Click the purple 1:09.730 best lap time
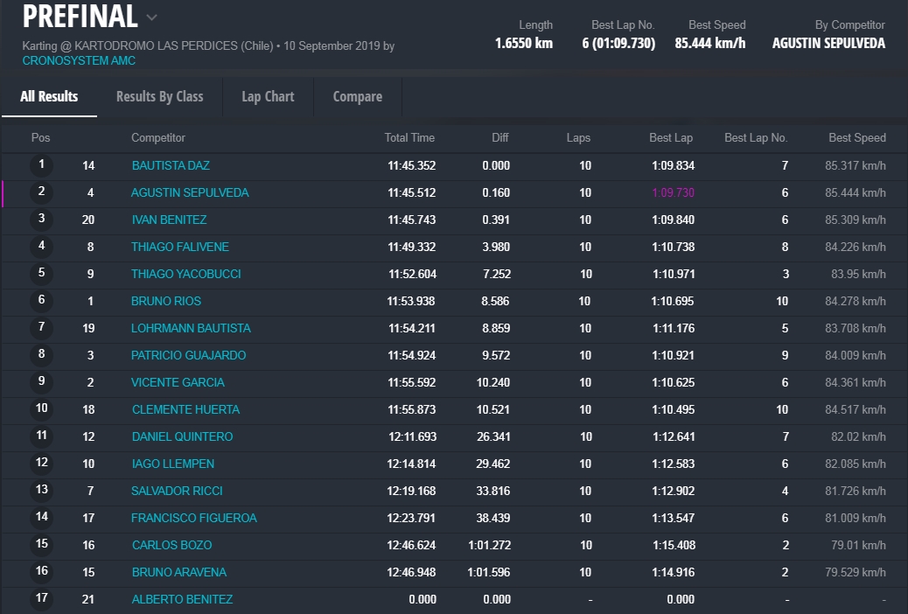 [673, 192]
